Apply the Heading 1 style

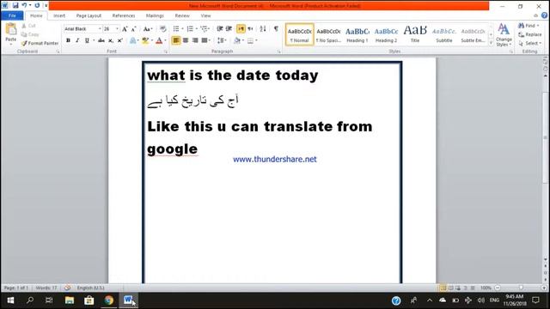(x=357, y=34)
